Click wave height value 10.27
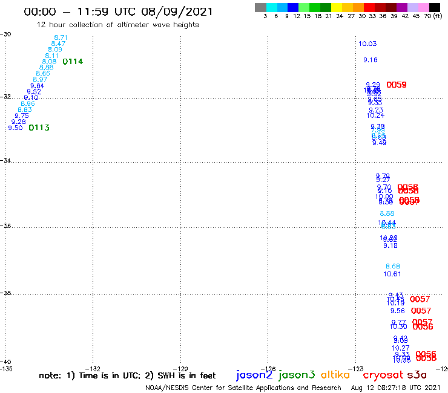The width and height of the screenshot is (448, 393). click(x=401, y=348)
